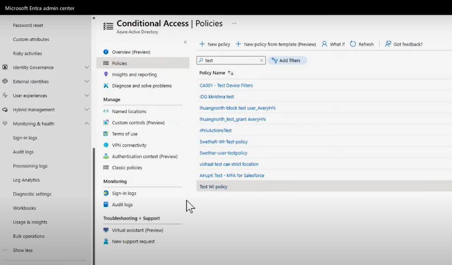Open left sidebar Sign-in logs

pos(25,138)
